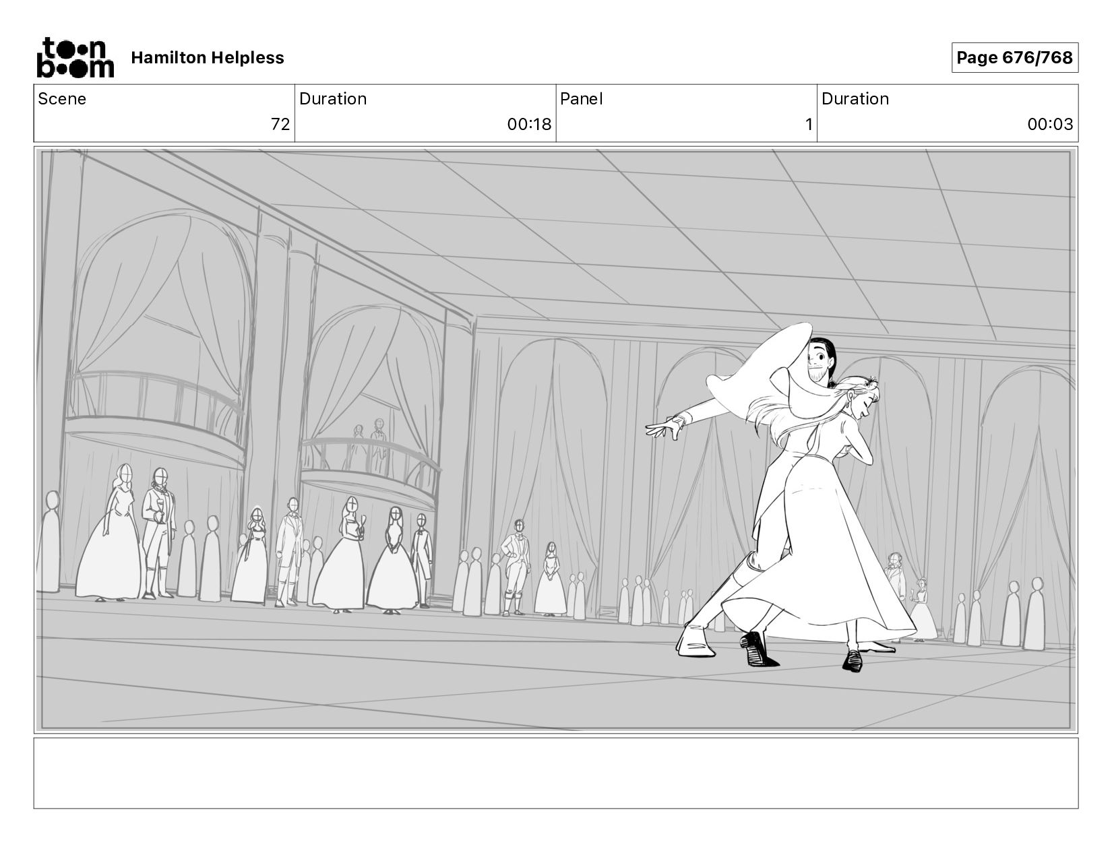
Task: Select scene duration value '00:18'
Action: point(529,124)
